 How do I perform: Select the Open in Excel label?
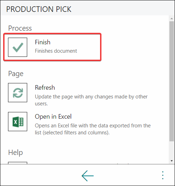click(x=53, y=117)
